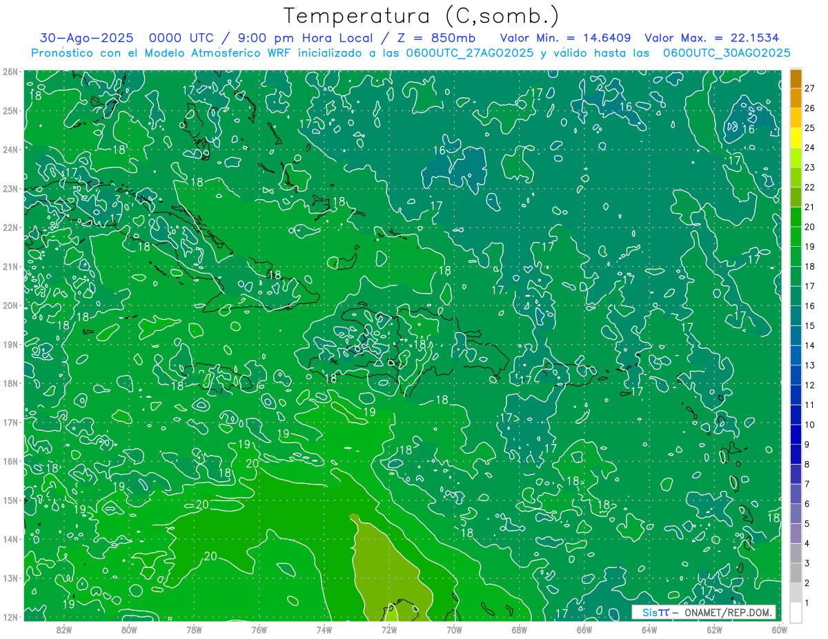Click the 60W longitude axis label

pos(779,629)
